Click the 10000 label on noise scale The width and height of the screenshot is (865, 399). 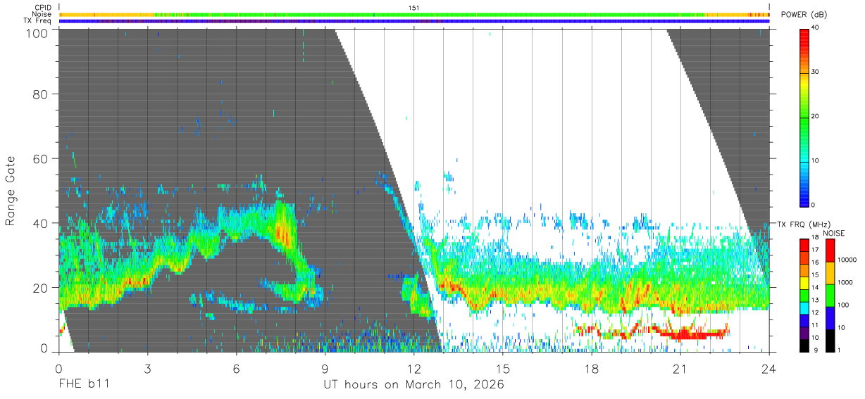click(847, 260)
